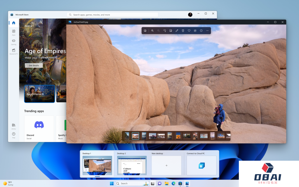
Task: Click the Help icon in Store sidebar
Action: 14,135
